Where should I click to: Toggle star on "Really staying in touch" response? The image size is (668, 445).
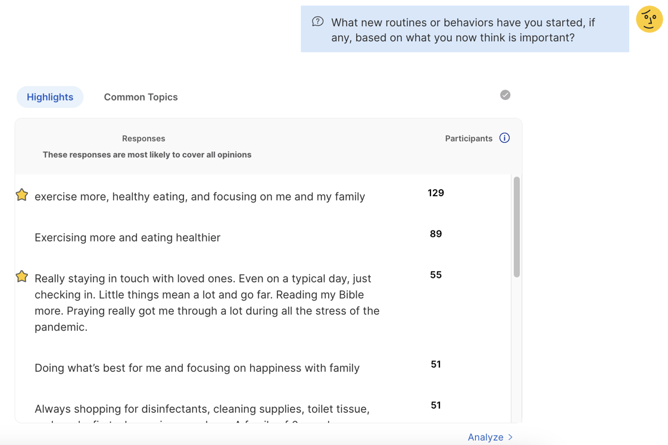tap(22, 277)
